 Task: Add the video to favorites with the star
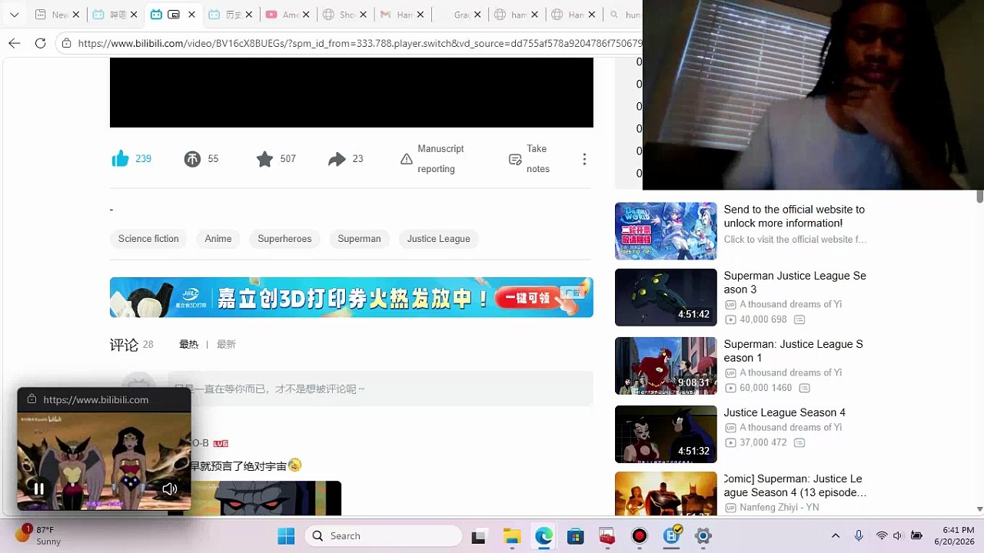pyautogui.click(x=264, y=159)
